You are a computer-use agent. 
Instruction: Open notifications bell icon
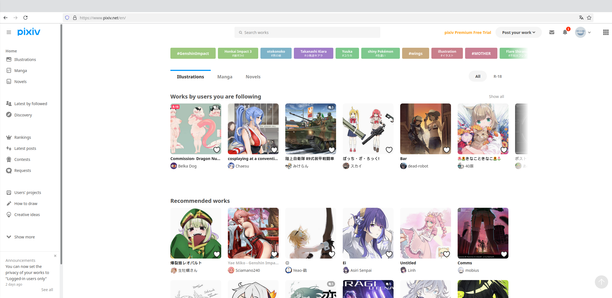click(565, 32)
